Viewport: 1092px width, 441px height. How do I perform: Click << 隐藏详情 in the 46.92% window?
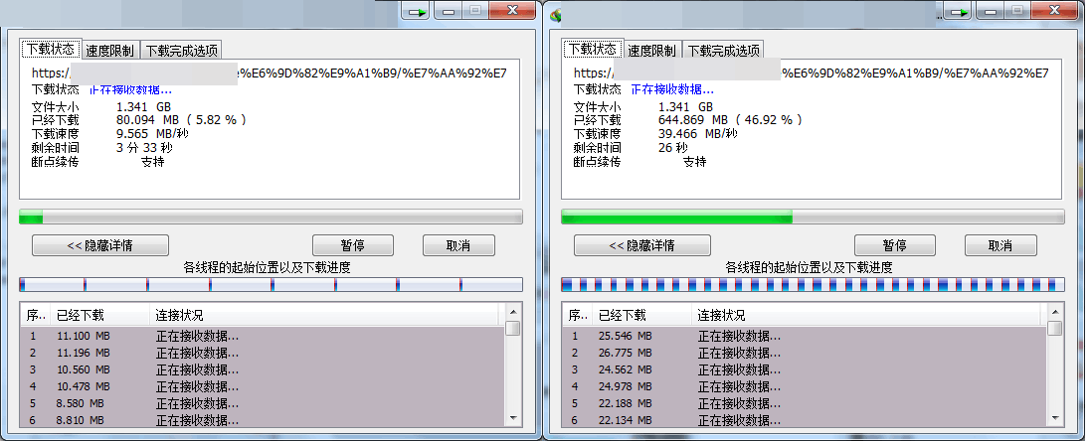[x=642, y=245]
